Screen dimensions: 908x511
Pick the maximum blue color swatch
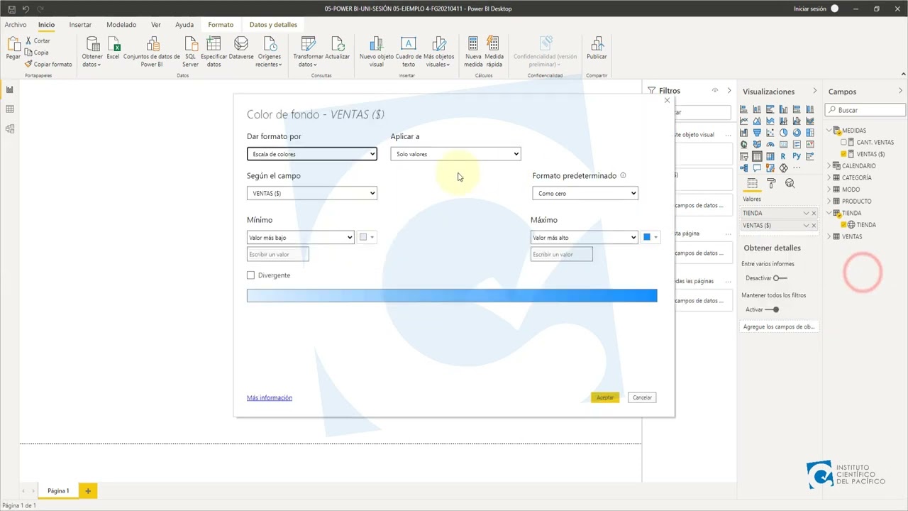(650, 237)
